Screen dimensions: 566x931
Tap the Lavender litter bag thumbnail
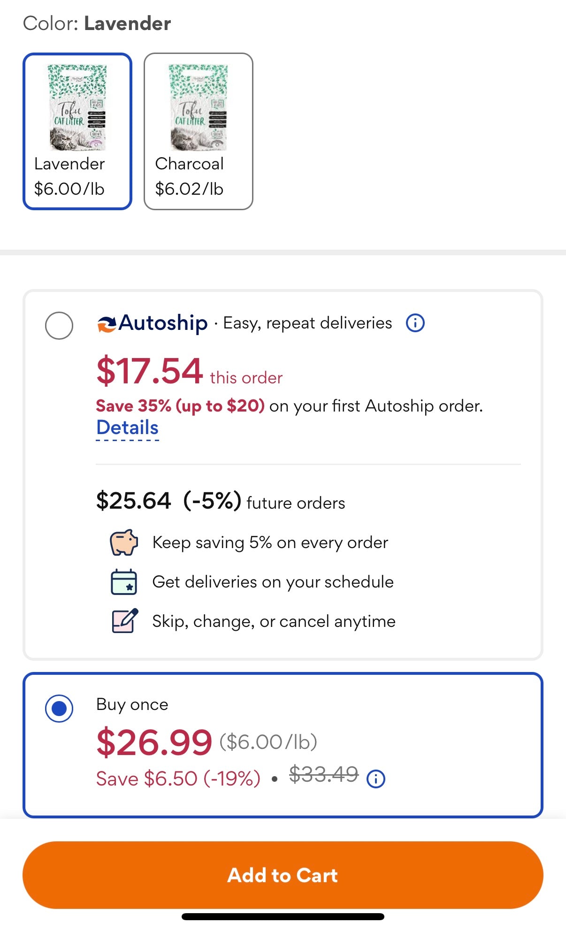point(77,107)
